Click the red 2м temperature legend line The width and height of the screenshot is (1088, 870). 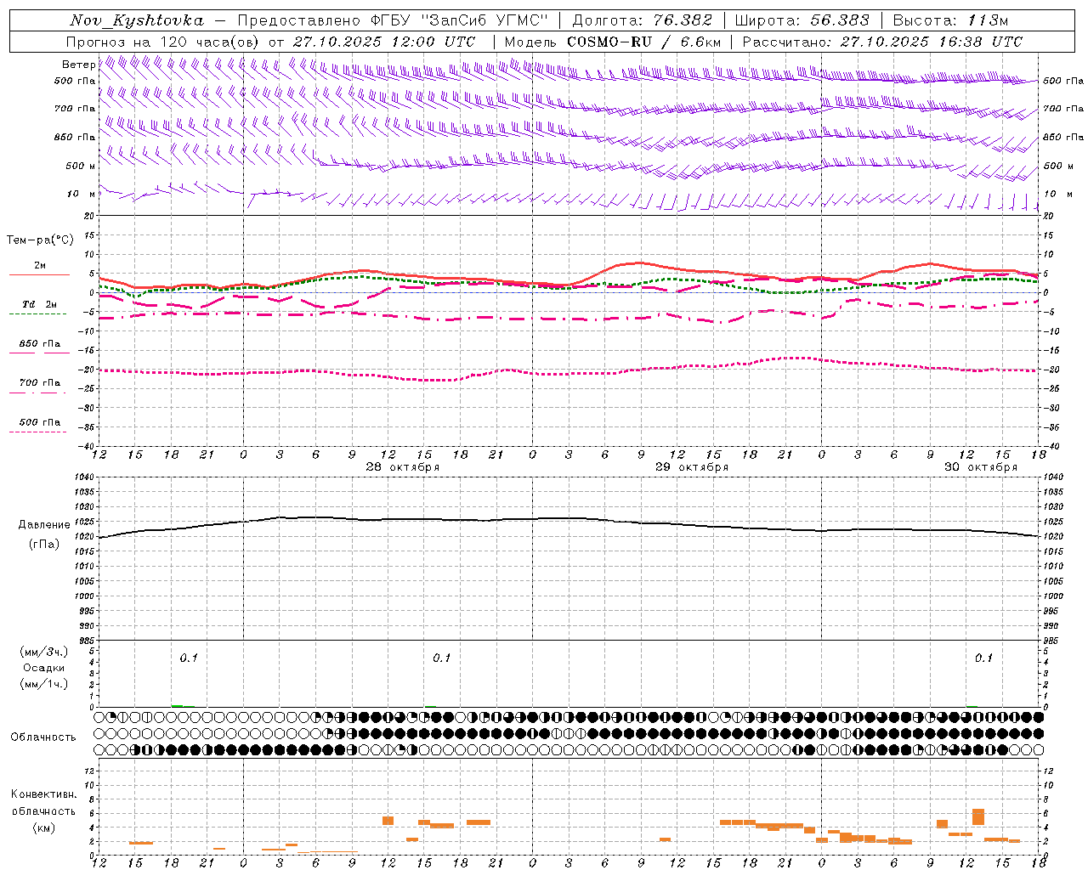point(39,275)
